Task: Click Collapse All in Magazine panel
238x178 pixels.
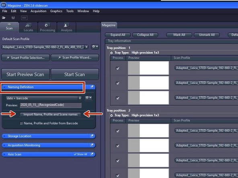Action: click(145, 35)
